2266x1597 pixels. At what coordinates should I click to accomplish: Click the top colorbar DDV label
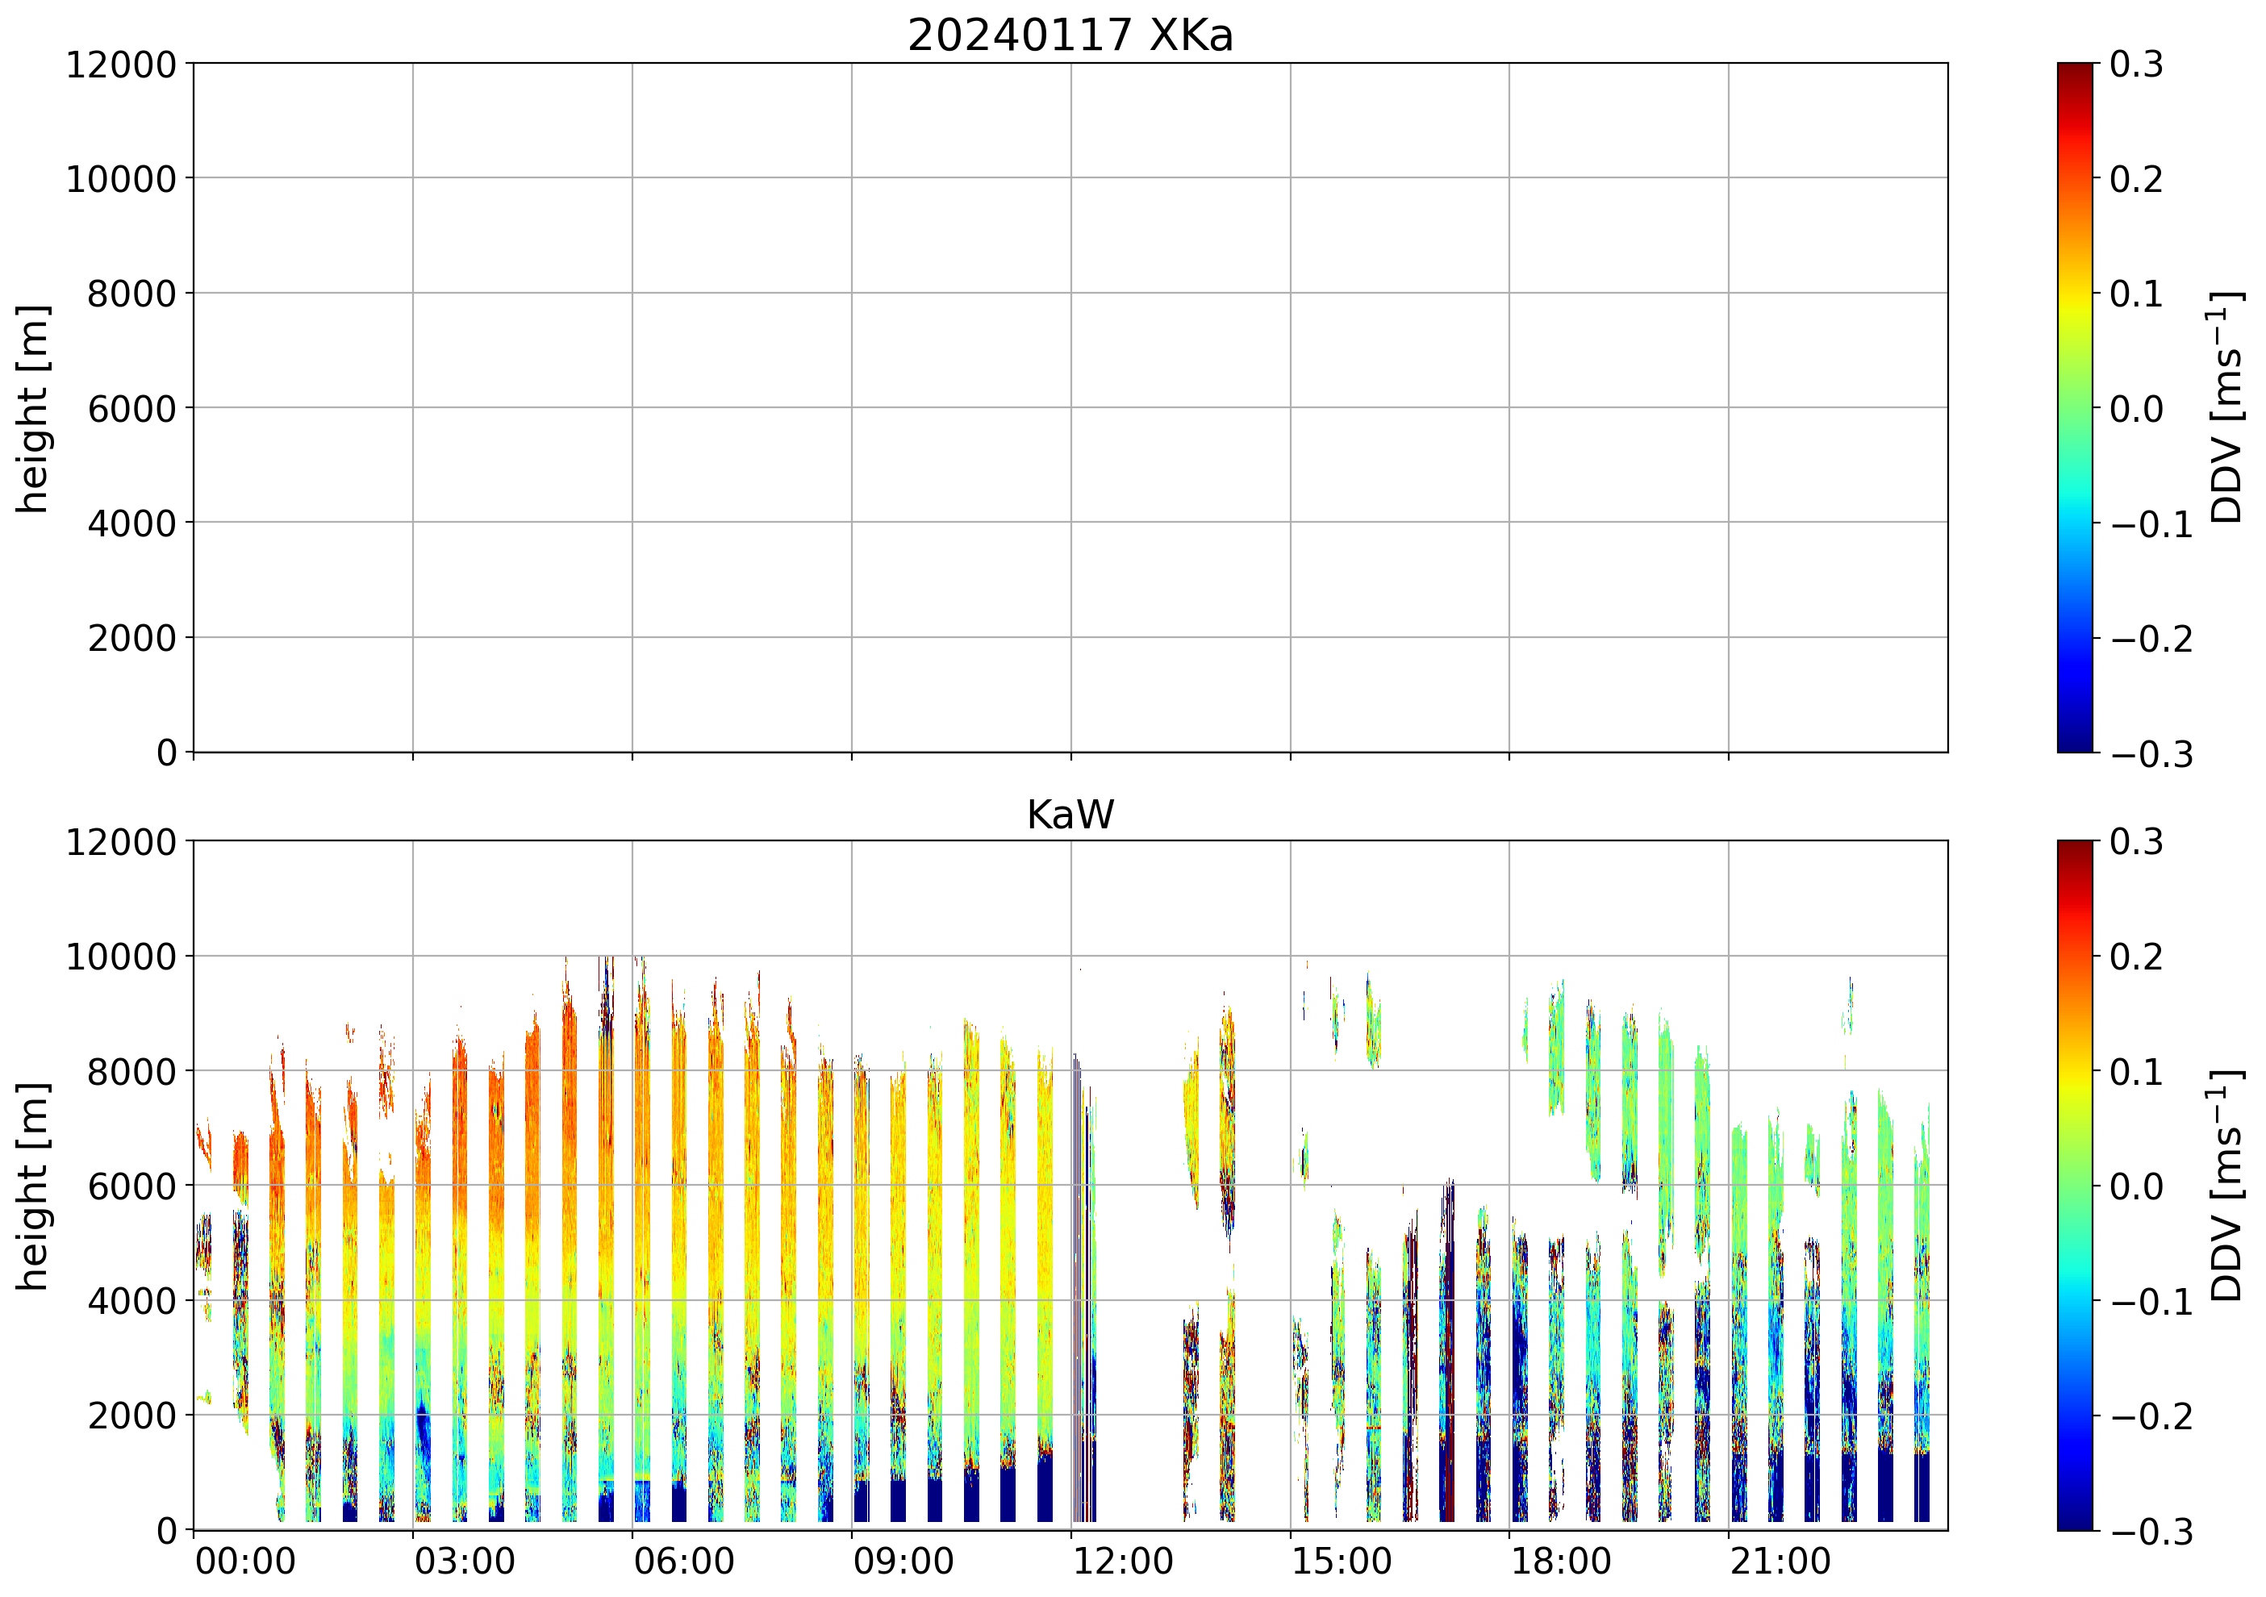point(2226,407)
